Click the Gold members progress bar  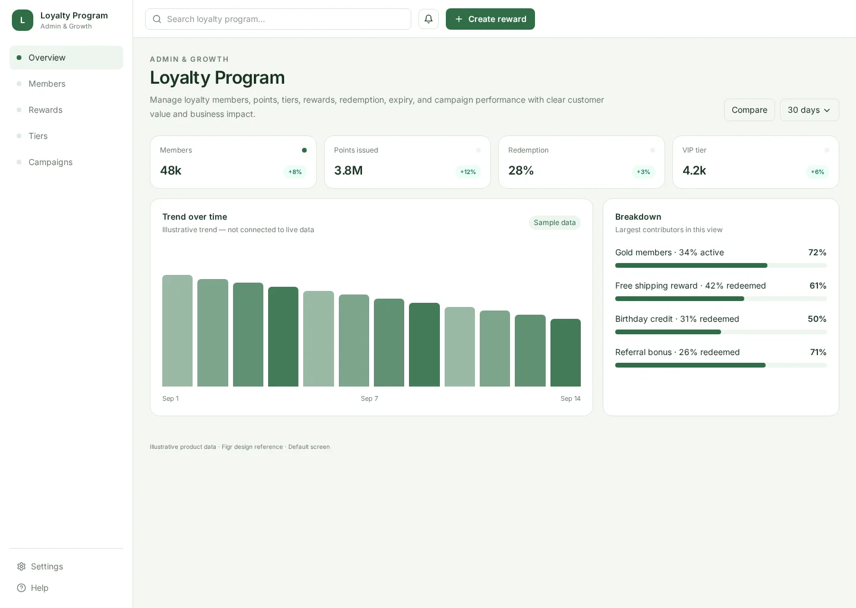(x=720, y=265)
